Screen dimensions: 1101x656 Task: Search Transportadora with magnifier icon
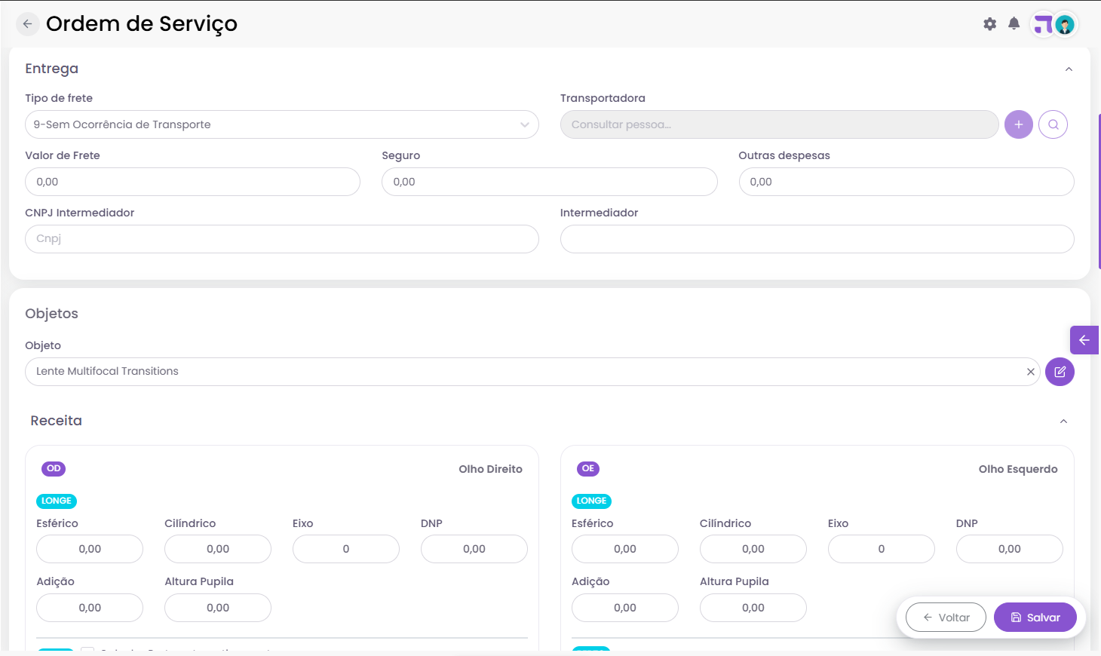pos(1053,124)
